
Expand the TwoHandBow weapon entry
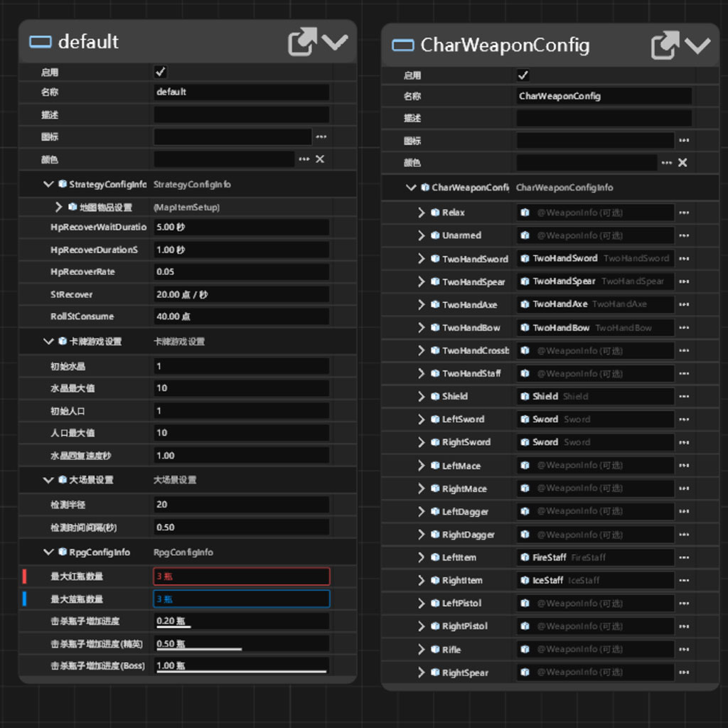coord(422,328)
